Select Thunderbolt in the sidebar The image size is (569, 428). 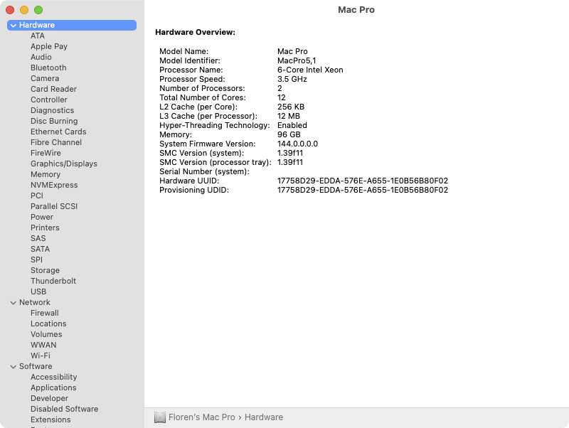(x=53, y=281)
